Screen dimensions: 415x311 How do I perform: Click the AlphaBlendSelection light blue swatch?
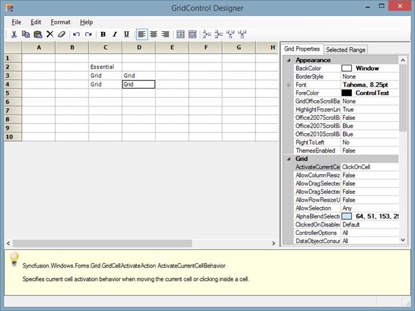(x=346, y=216)
